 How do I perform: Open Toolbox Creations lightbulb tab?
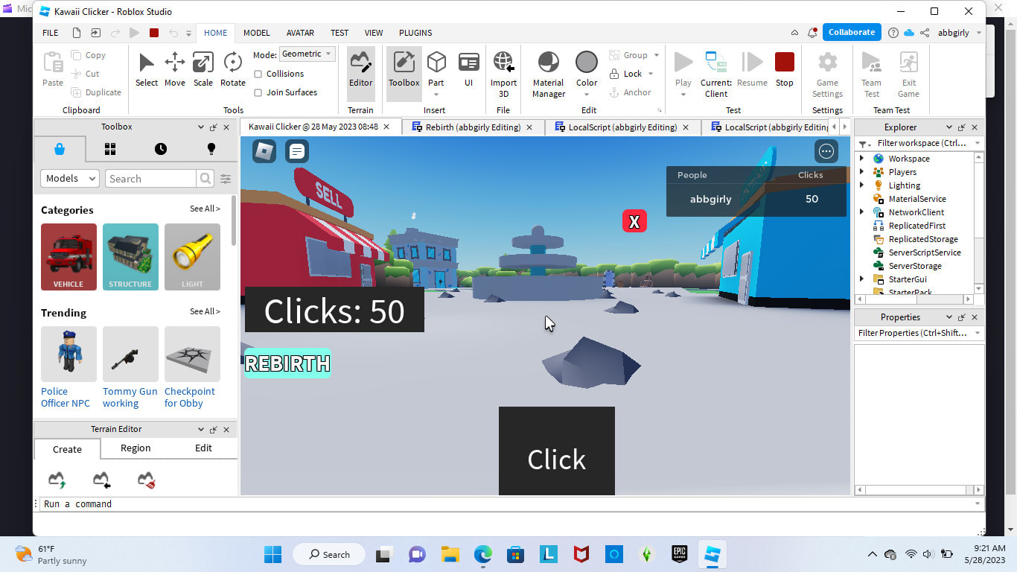tap(211, 149)
